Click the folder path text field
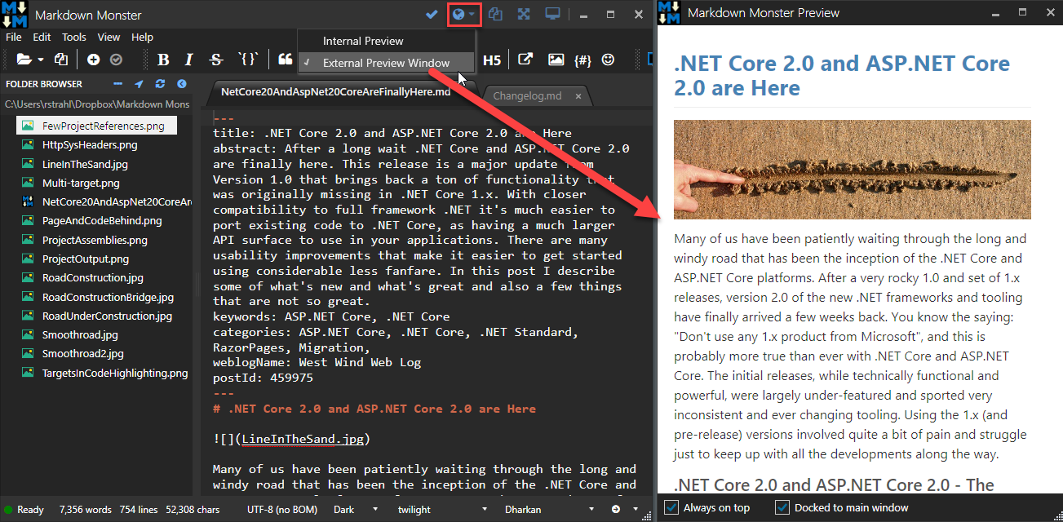Viewport: 1063px width, 522px height. (97, 104)
